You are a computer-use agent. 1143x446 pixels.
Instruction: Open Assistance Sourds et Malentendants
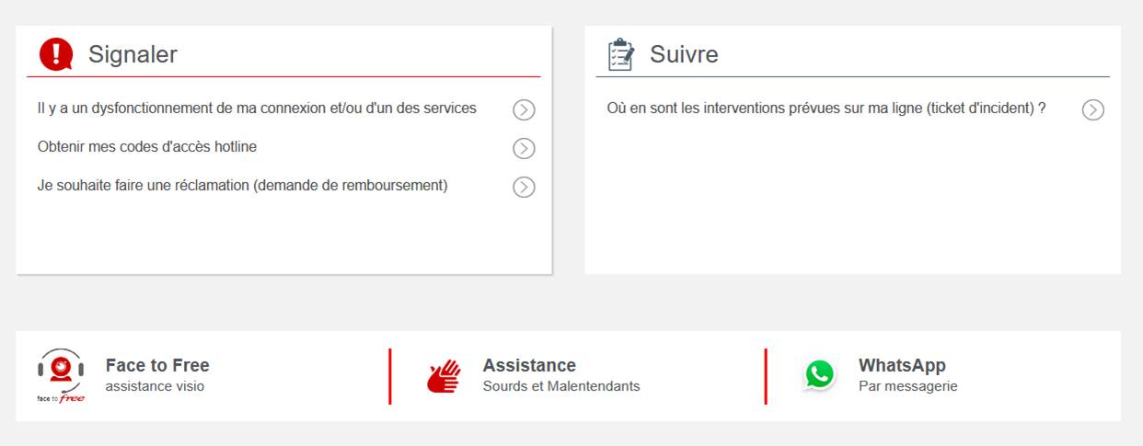(x=529, y=366)
